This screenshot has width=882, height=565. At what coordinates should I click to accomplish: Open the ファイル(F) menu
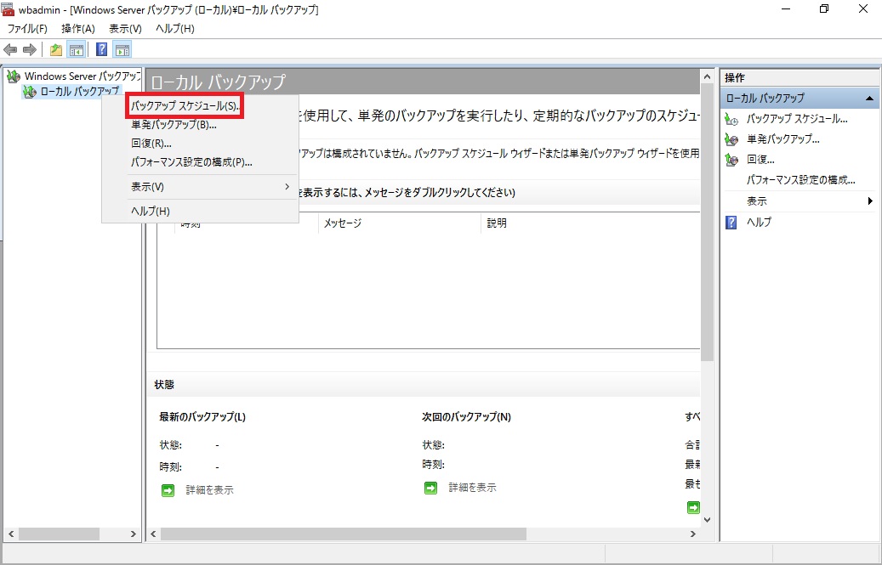coord(27,29)
